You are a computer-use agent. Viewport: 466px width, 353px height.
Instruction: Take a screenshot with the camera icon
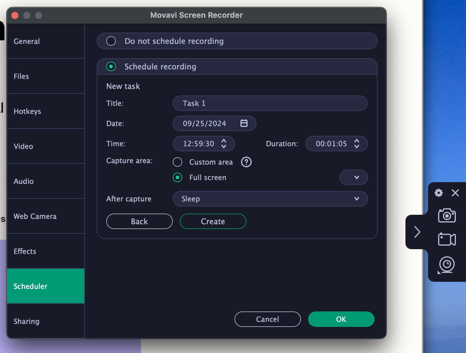pos(447,215)
